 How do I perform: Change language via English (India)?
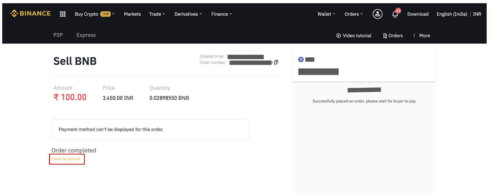(452, 14)
